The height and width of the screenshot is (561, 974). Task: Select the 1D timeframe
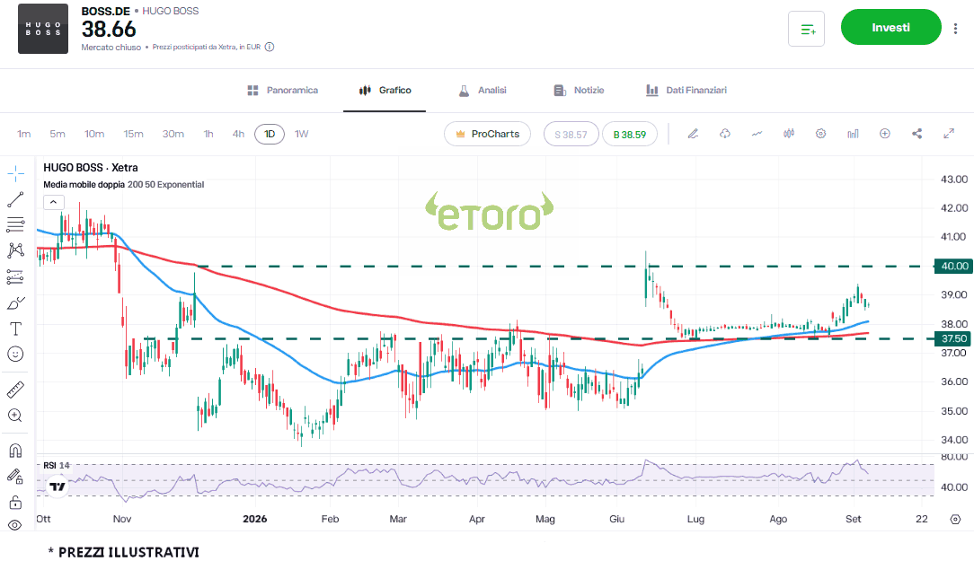[x=270, y=134]
